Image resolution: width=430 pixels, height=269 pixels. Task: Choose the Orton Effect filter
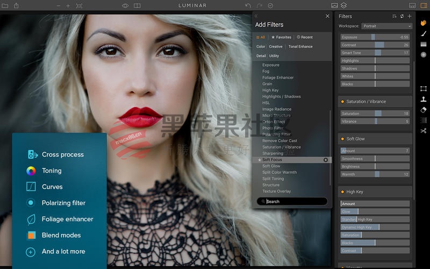click(274, 122)
